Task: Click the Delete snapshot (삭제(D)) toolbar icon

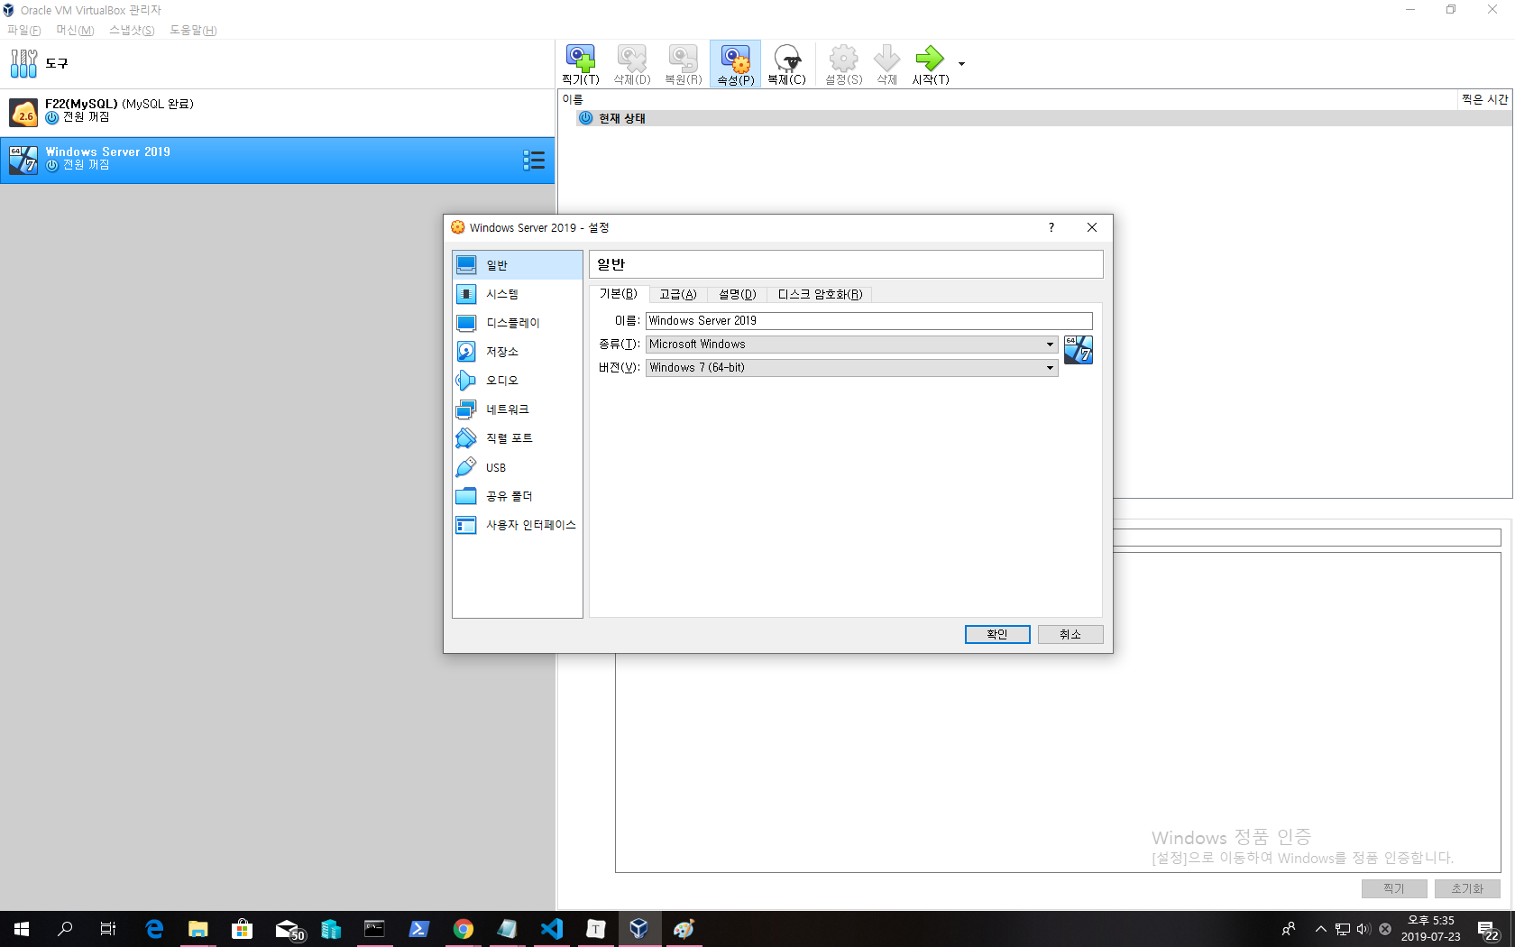Action: pyautogui.click(x=631, y=64)
